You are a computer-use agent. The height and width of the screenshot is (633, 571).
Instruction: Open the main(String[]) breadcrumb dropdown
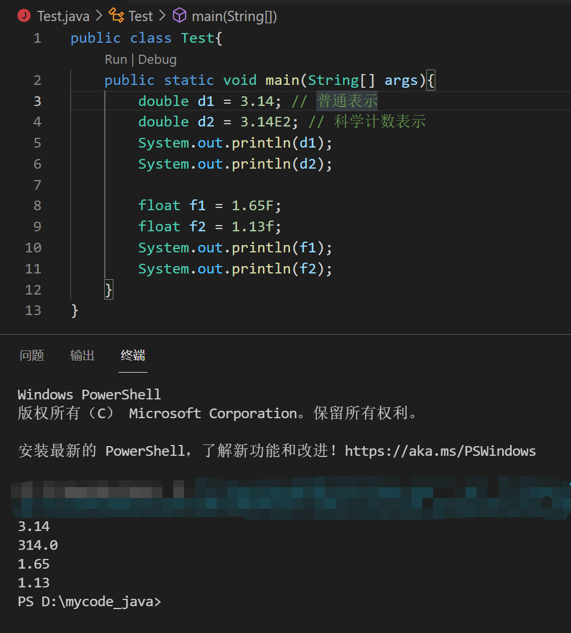[234, 17]
